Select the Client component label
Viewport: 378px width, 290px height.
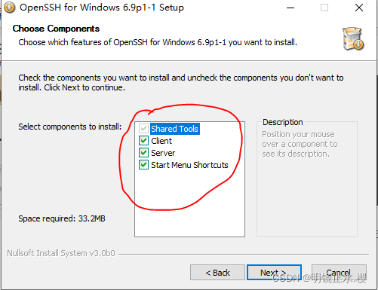pos(161,141)
